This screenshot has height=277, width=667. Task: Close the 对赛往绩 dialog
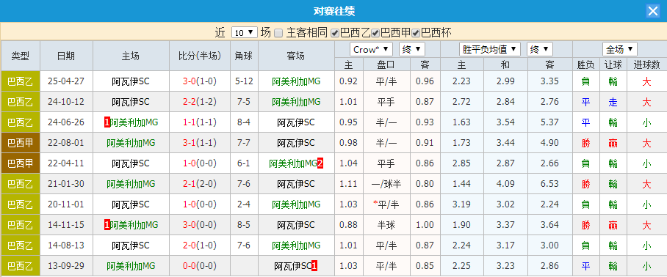[x=652, y=11]
